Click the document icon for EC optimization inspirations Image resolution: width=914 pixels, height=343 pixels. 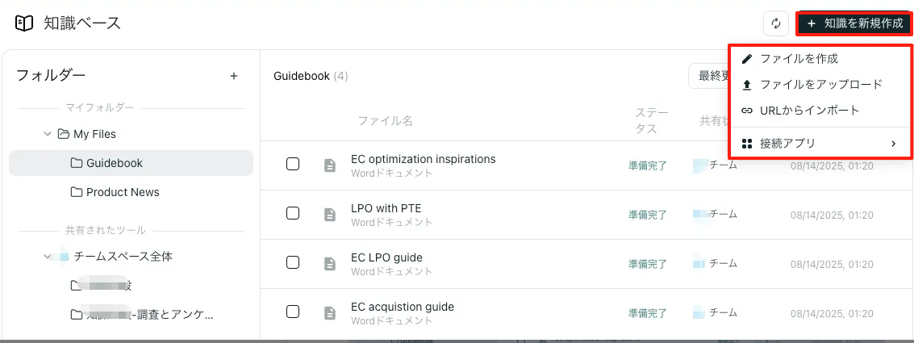[x=329, y=165]
